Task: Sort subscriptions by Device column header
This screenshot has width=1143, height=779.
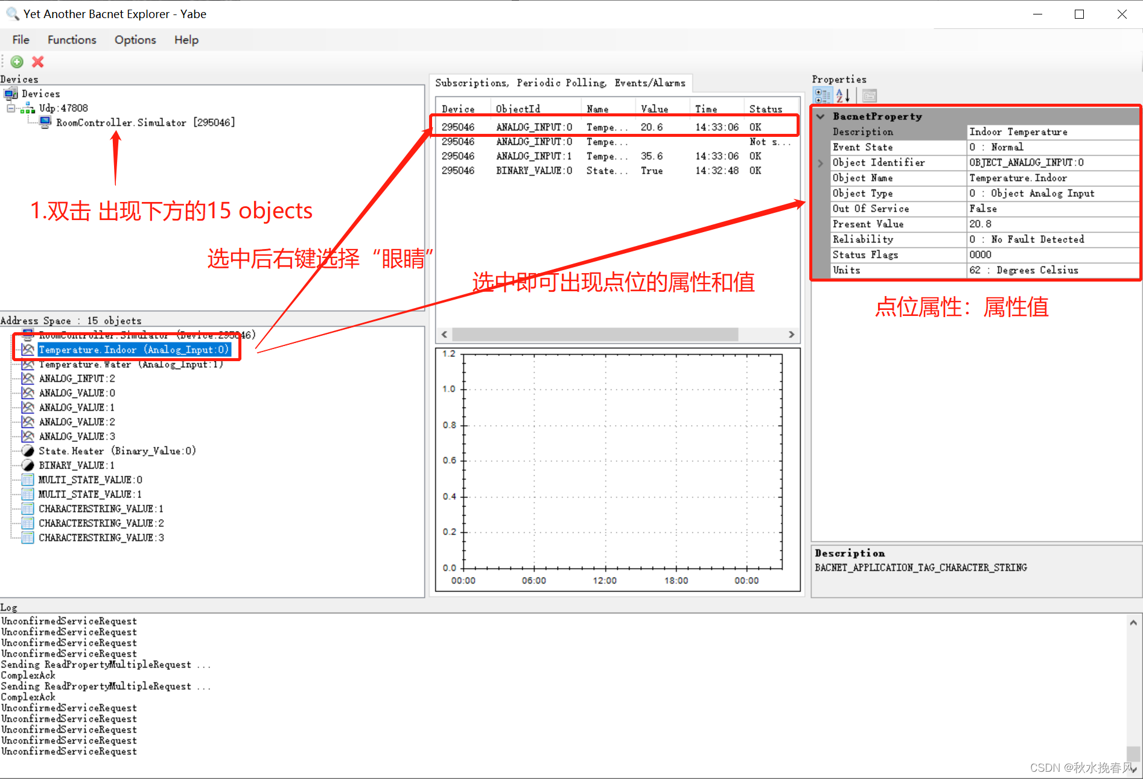Action: (463, 109)
